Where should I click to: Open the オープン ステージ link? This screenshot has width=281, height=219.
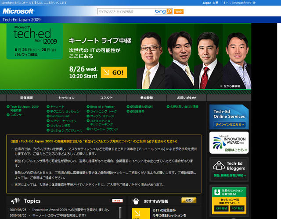click(102, 116)
